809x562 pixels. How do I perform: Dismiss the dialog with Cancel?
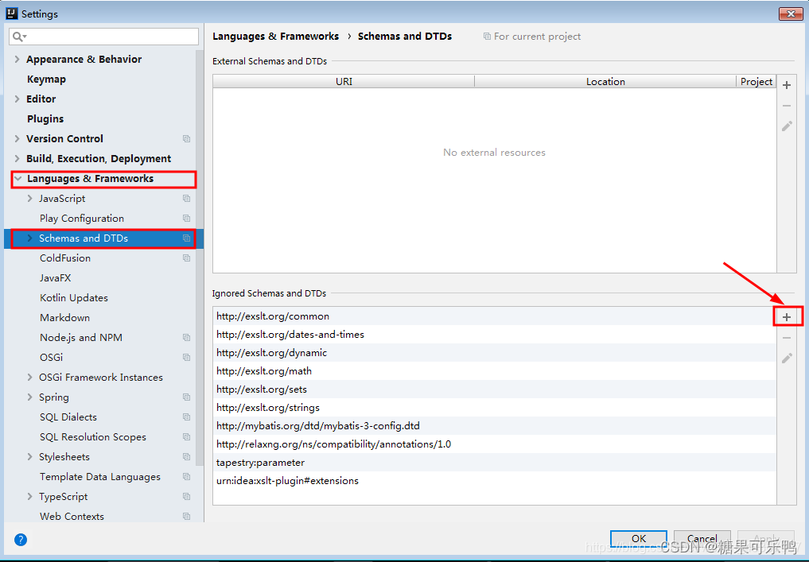point(702,538)
